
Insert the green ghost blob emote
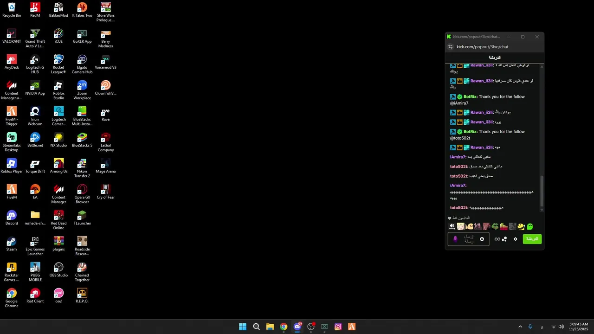(x=530, y=226)
